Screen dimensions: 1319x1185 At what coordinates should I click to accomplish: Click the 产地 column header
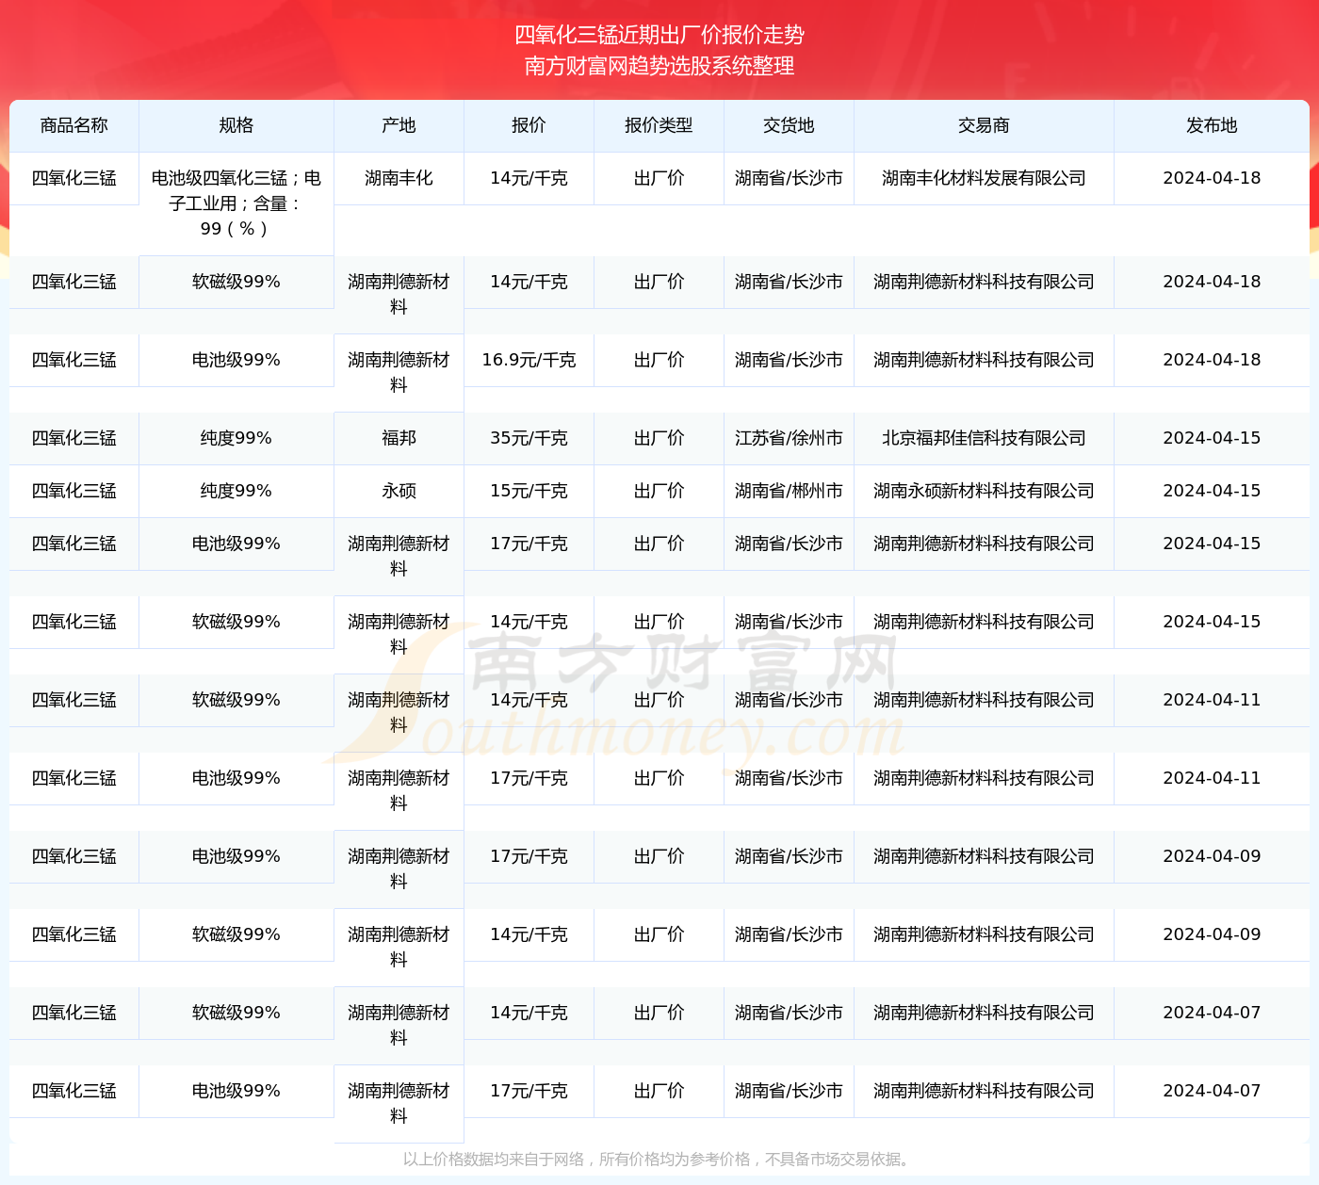coord(399,125)
